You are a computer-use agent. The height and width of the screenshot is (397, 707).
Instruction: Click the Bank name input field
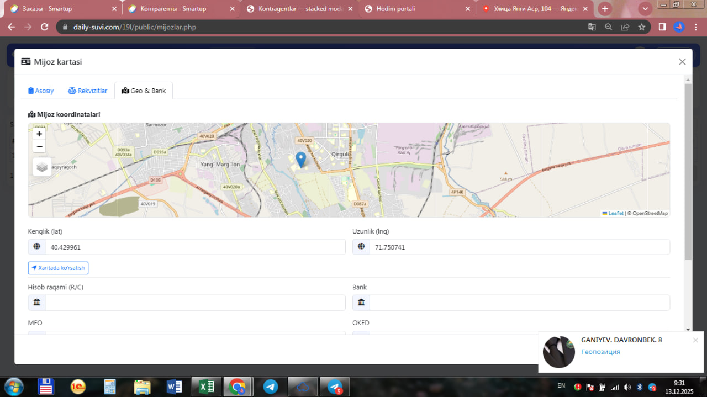[519, 303]
